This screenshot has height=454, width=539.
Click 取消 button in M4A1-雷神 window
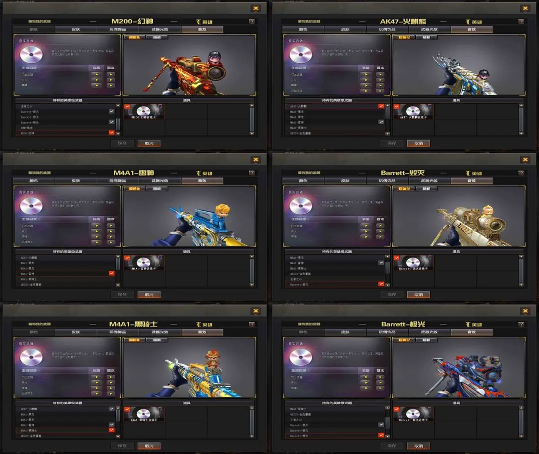click(149, 295)
